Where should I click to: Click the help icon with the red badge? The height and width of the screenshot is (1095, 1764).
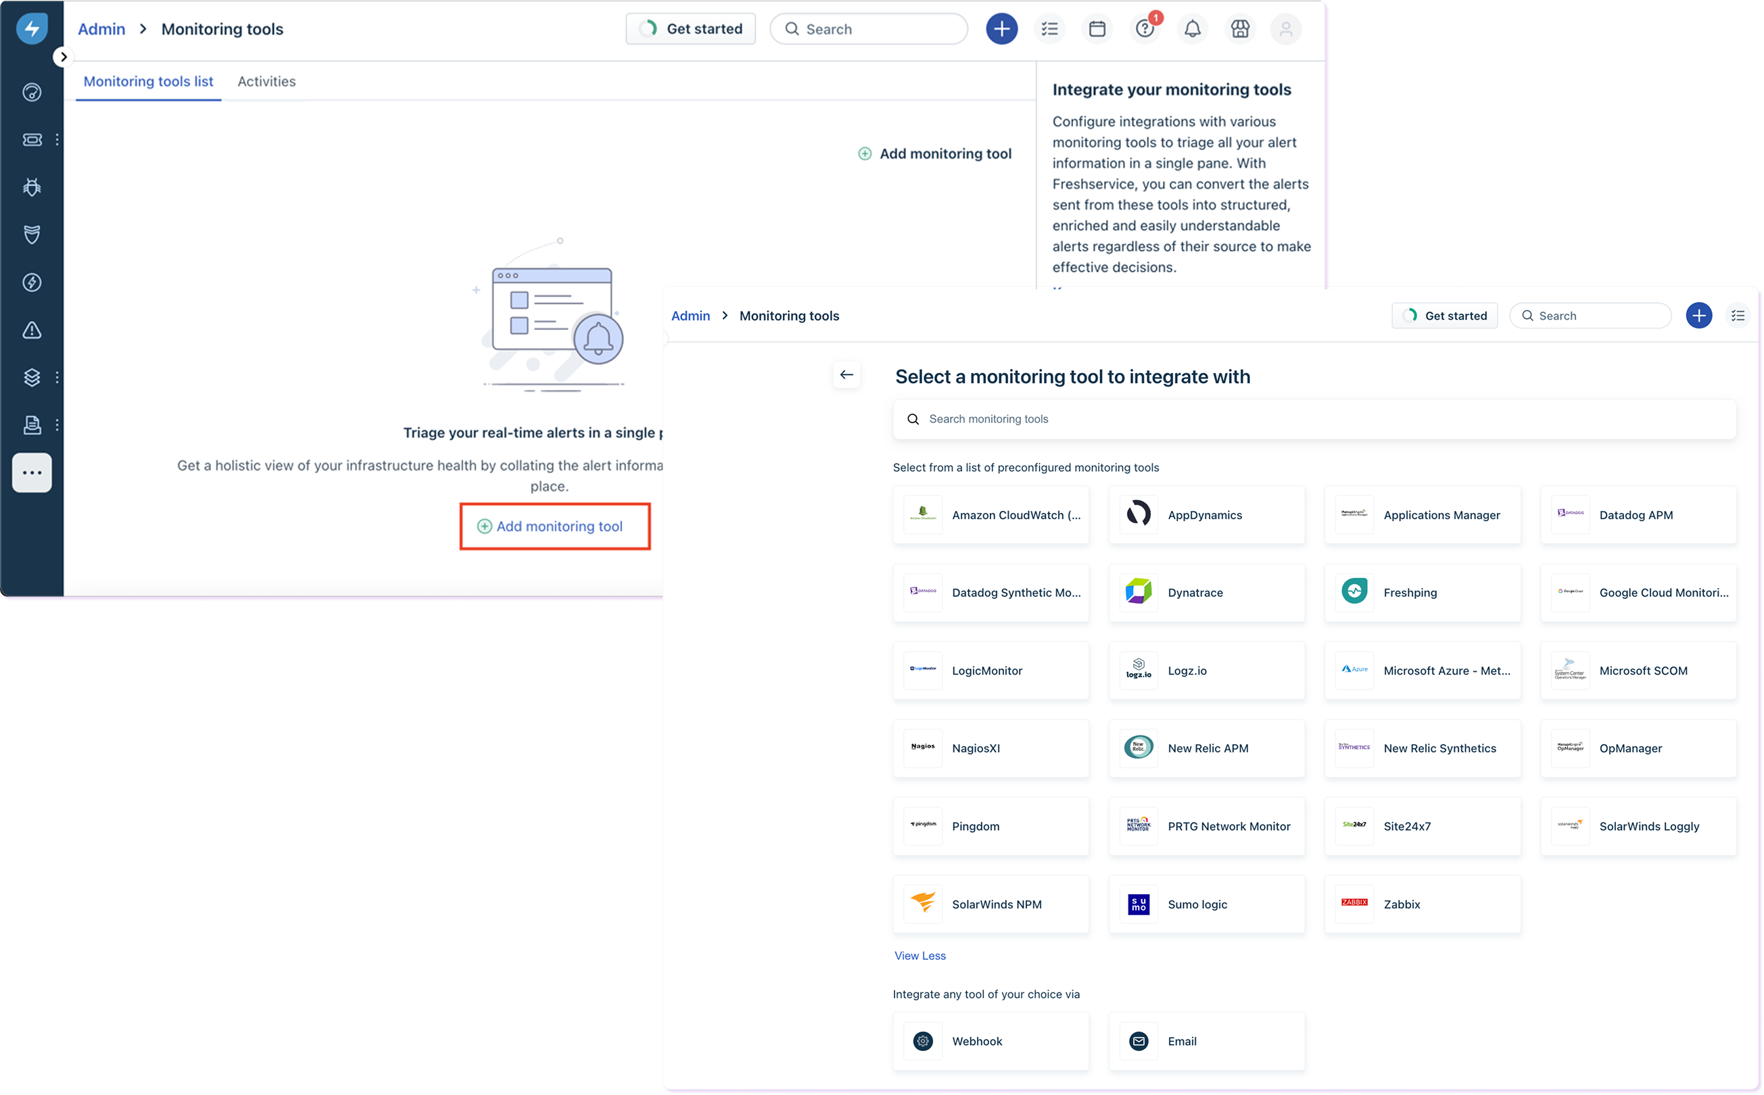pyautogui.click(x=1145, y=29)
